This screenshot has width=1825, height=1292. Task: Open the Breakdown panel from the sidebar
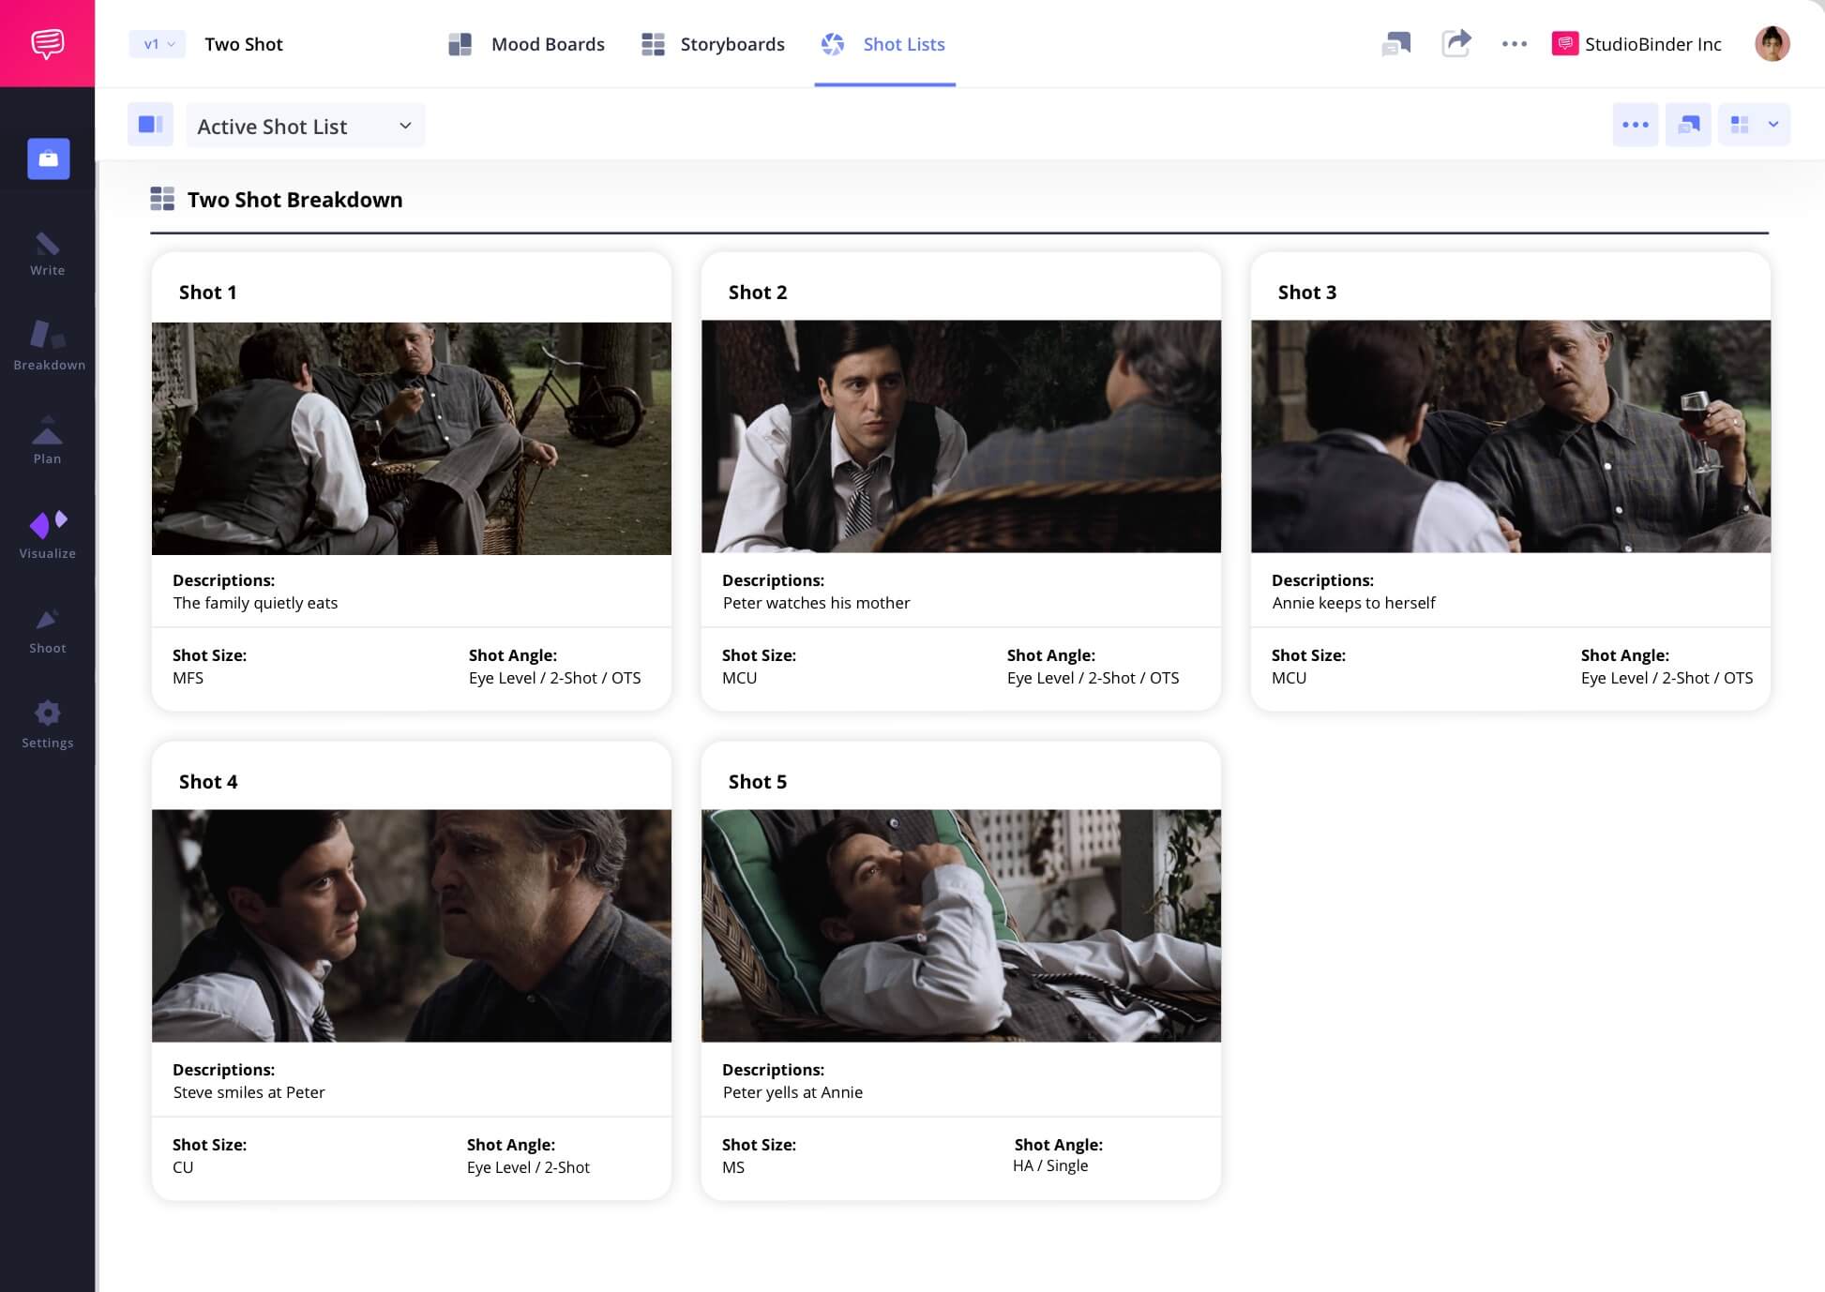[x=47, y=349]
